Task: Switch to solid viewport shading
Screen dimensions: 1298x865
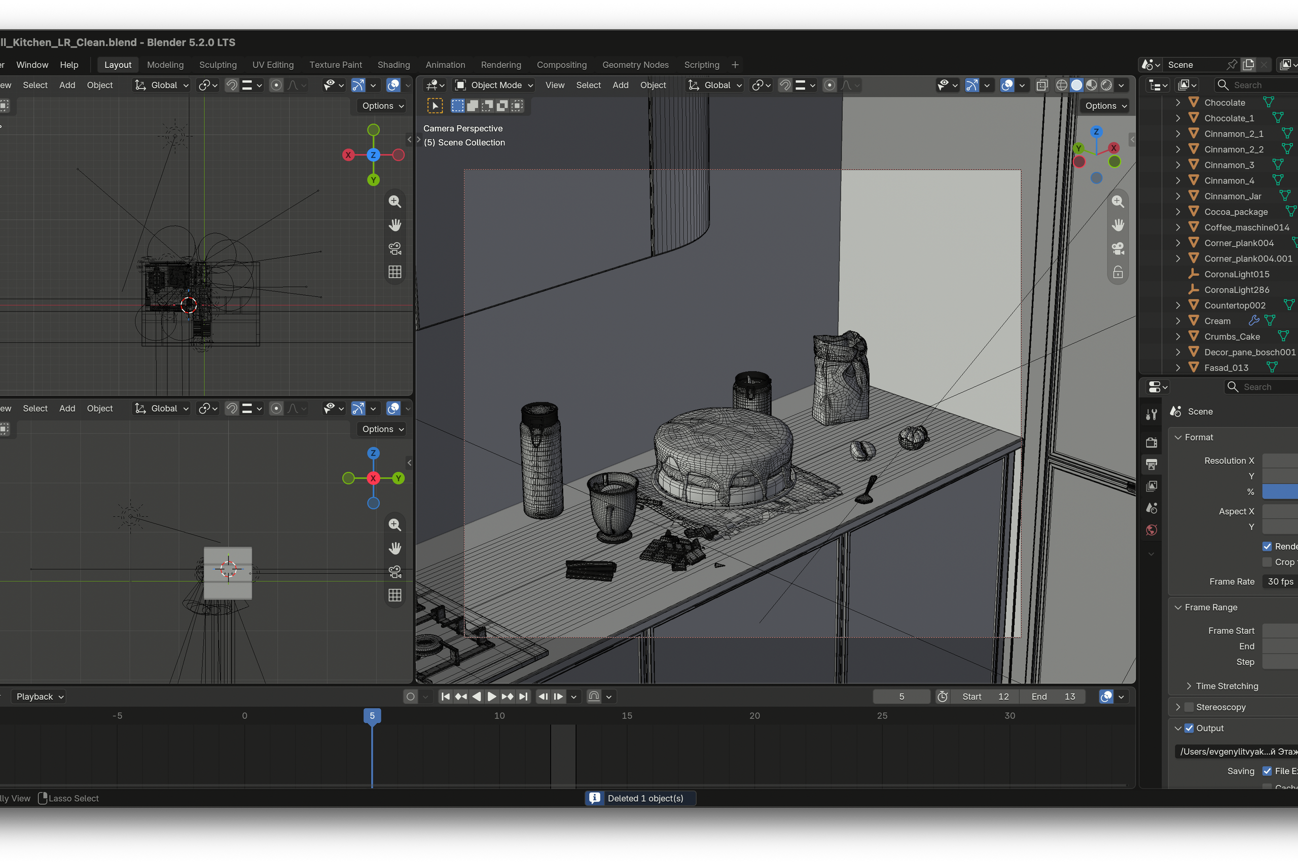Action: click(1076, 85)
